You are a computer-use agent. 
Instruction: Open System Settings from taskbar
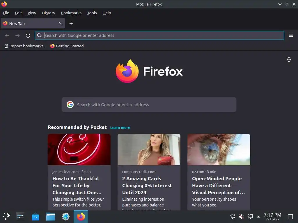(20, 217)
